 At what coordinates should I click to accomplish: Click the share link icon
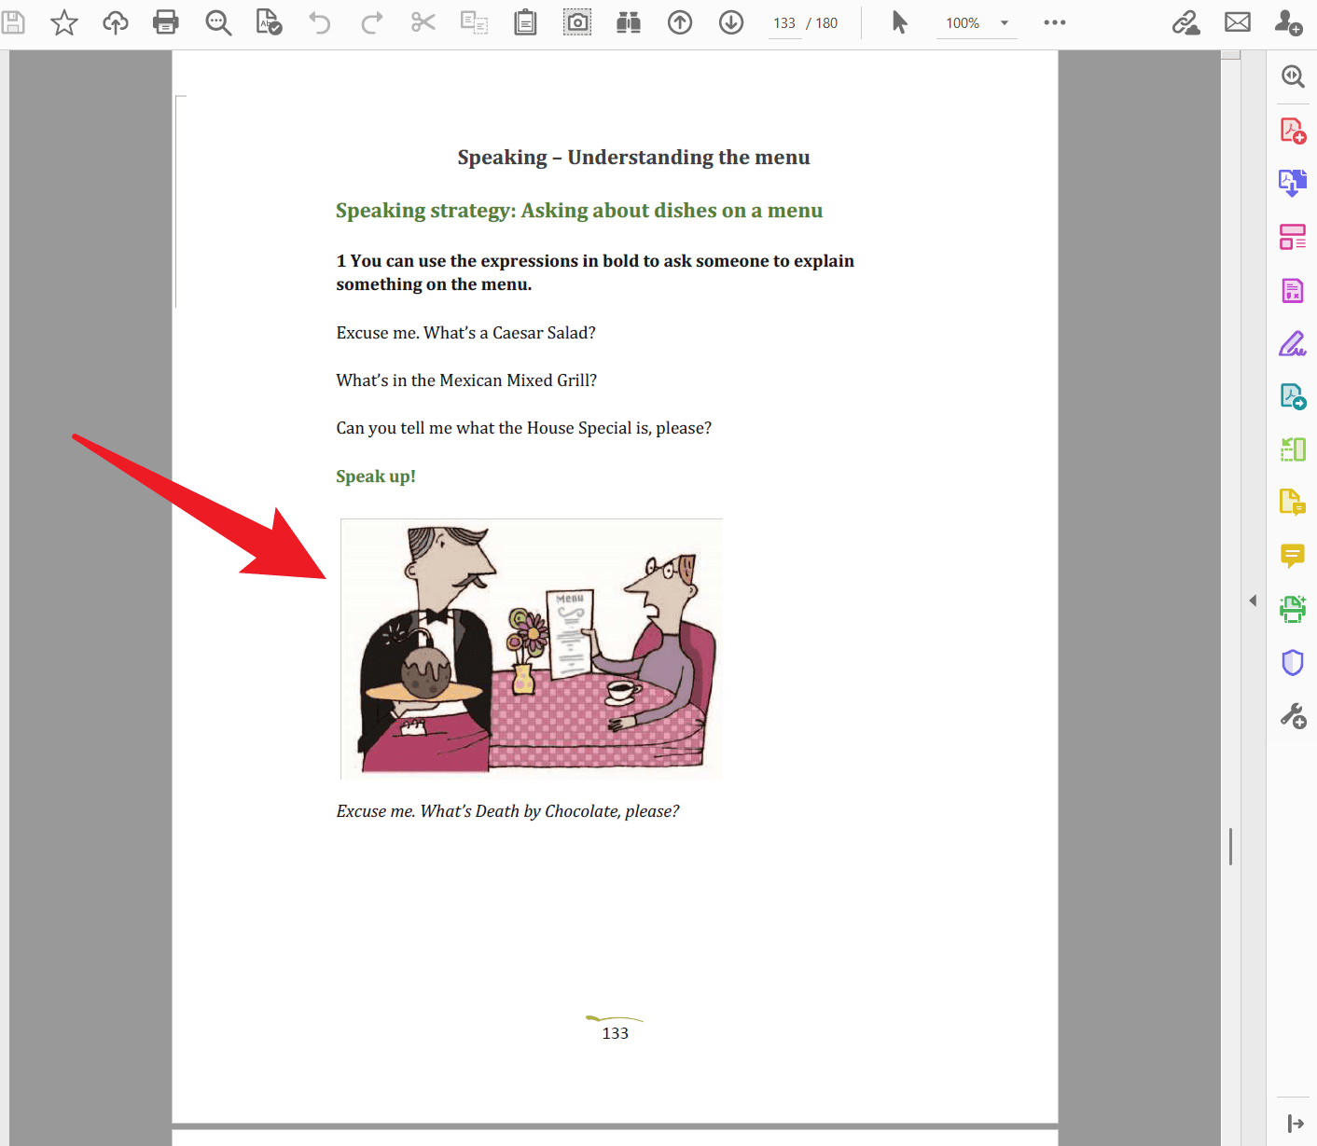(1186, 22)
